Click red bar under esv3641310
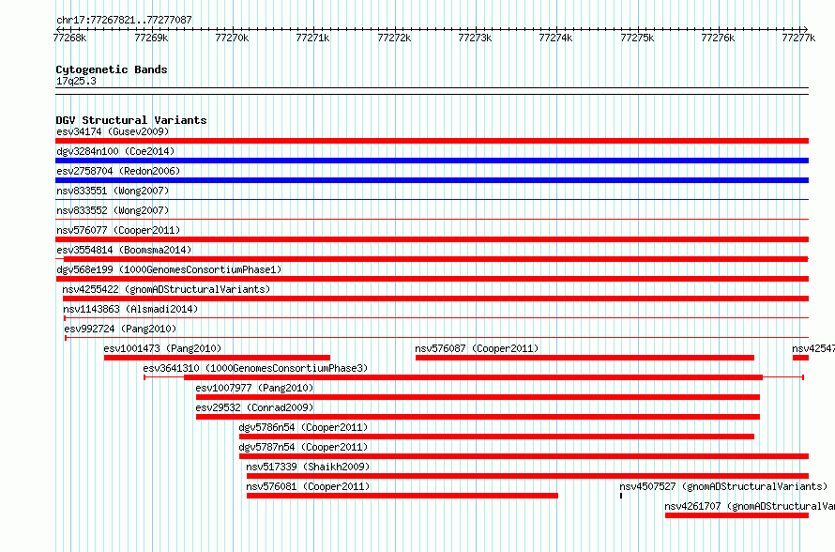This screenshot has width=835, height=552. [474, 377]
